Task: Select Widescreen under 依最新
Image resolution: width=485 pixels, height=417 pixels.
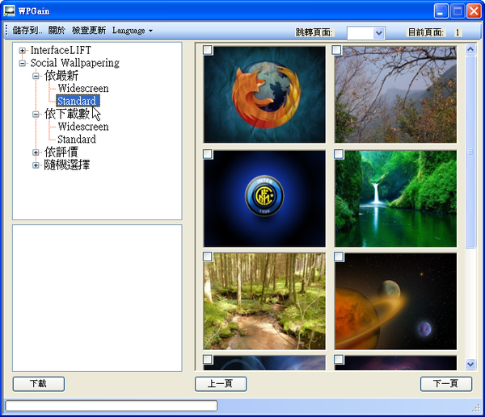Action: (x=83, y=89)
